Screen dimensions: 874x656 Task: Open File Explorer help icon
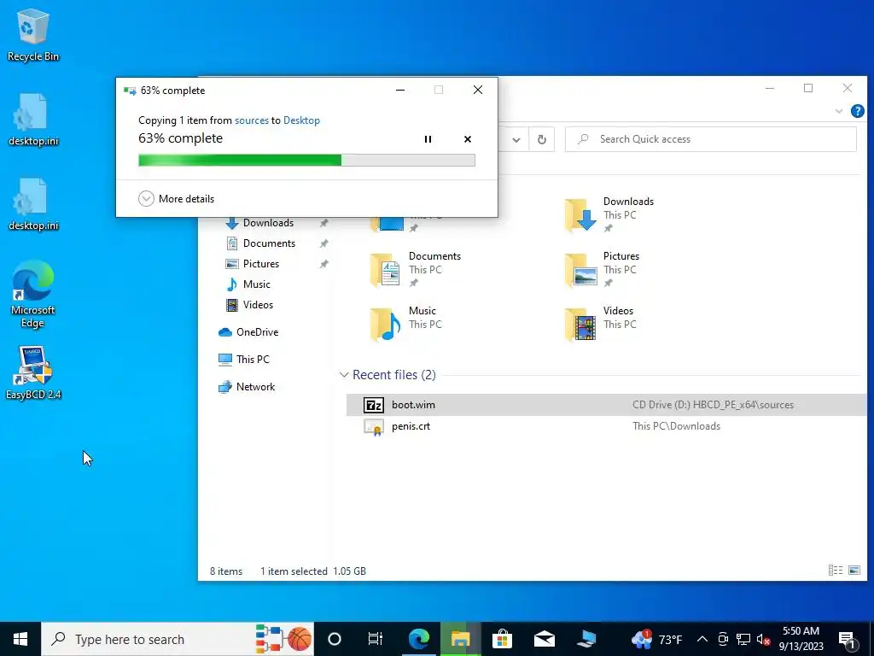tap(857, 111)
